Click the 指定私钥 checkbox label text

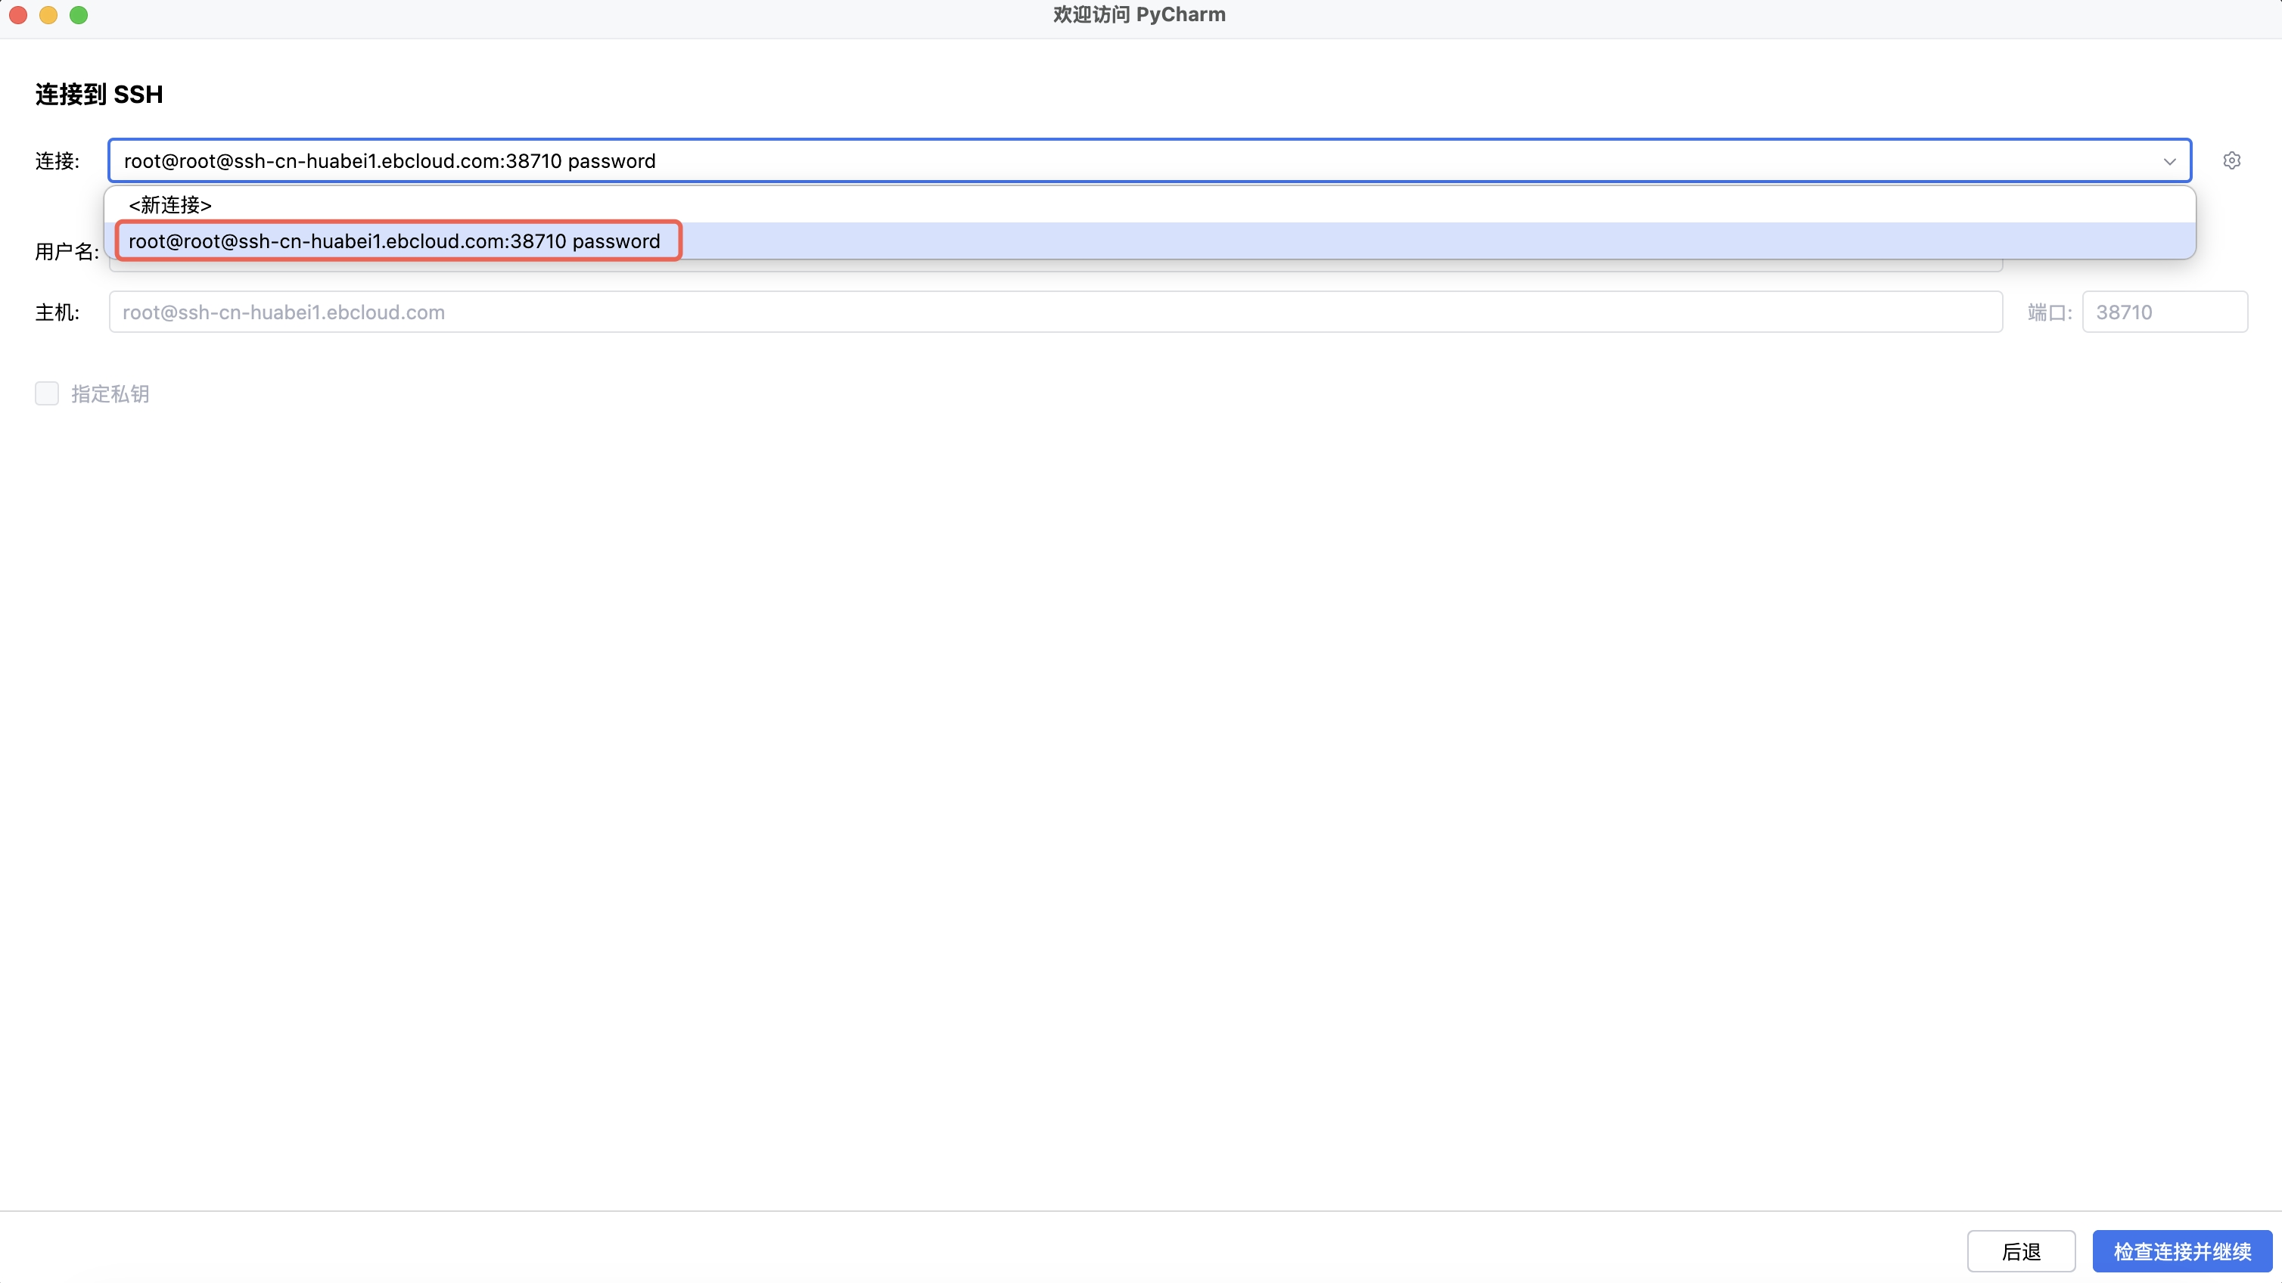click(x=110, y=394)
